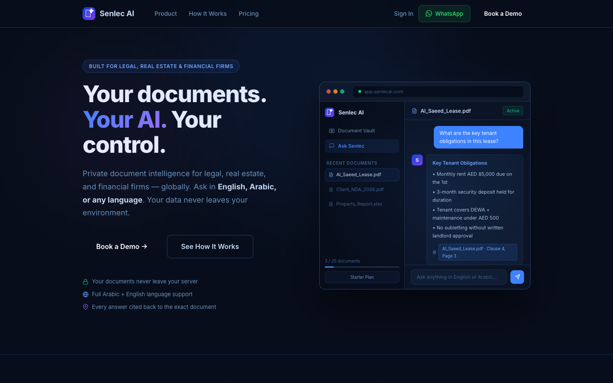Click the hero Book a Demo arrow button
This screenshot has width=613, height=383.
click(122, 246)
